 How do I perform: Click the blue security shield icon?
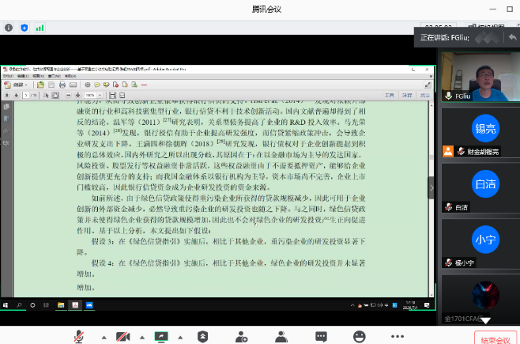tap(24, 28)
